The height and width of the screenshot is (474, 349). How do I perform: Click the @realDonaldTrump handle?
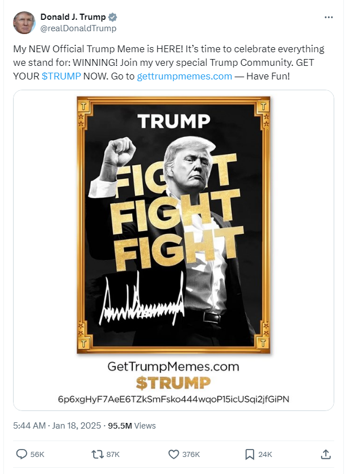click(x=78, y=28)
